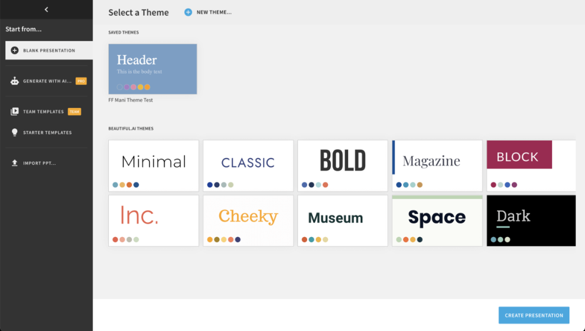The height and width of the screenshot is (331, 585).
Task: Click the New Theme text link
Action: [x=214, y=12]
